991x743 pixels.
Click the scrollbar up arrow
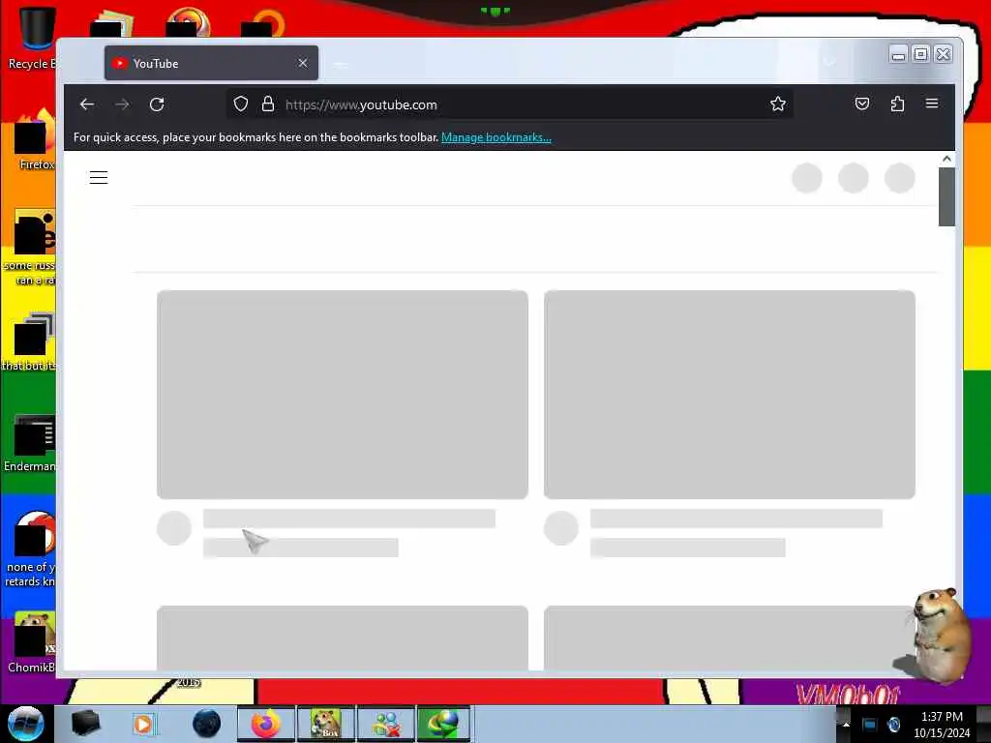tap(946, 160)
